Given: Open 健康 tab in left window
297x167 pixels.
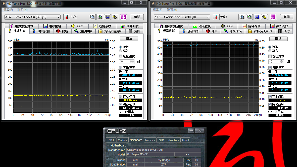Looking at the screenshot, I should (62, 31).
